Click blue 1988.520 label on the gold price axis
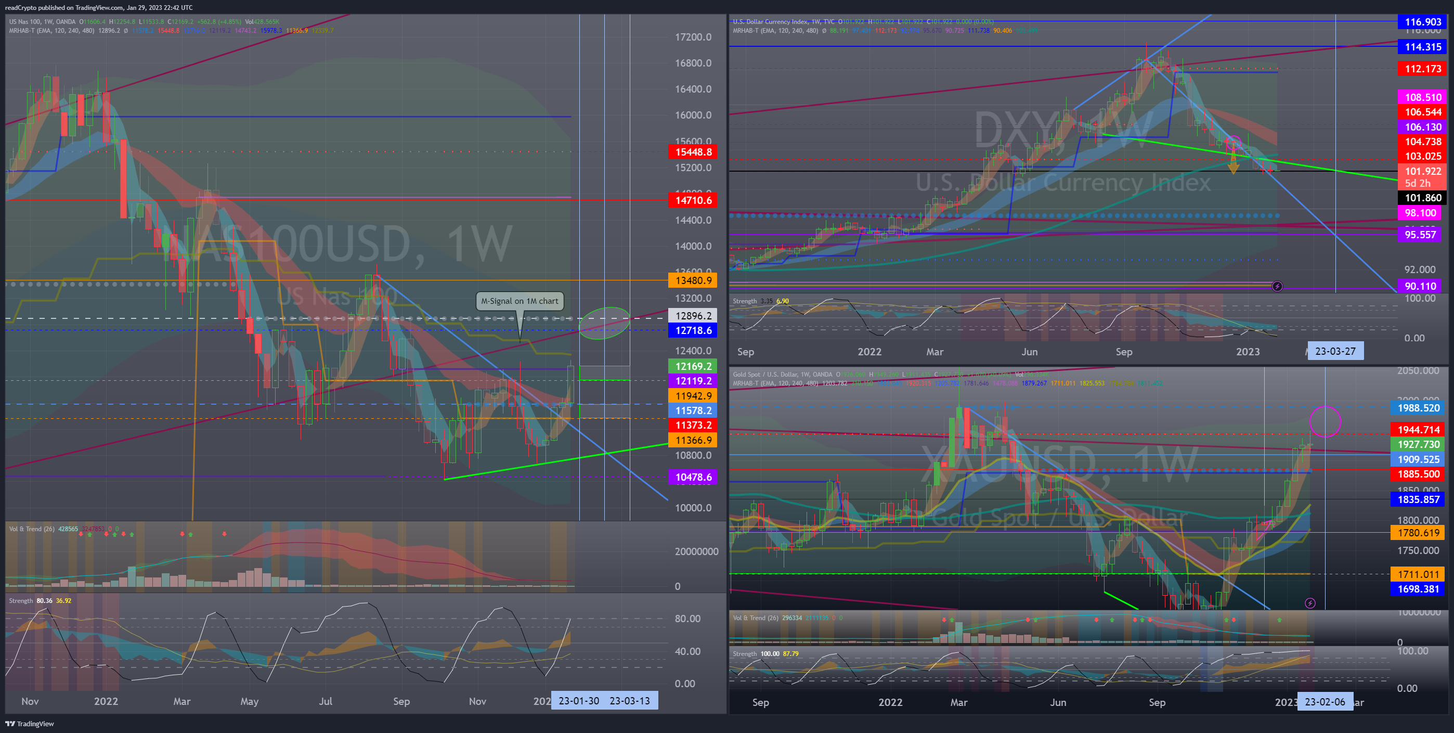 [1418, 408]
